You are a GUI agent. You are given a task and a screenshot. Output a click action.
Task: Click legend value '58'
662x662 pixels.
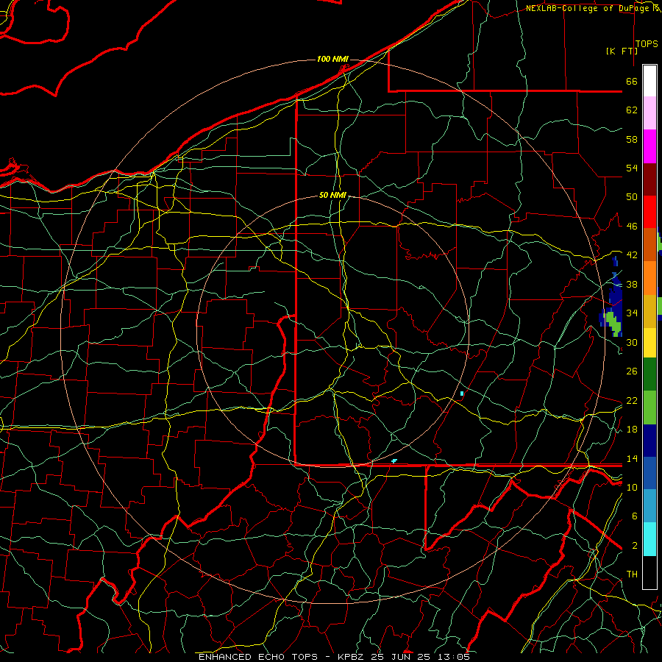point(632,139)
